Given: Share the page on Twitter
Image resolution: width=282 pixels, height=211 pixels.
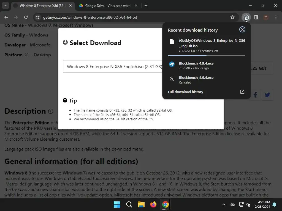Looking at the screenshot, I should [x=267, y=95].
